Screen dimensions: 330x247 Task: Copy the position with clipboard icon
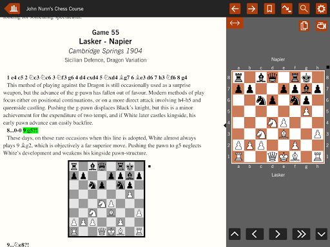coord(304,26)
